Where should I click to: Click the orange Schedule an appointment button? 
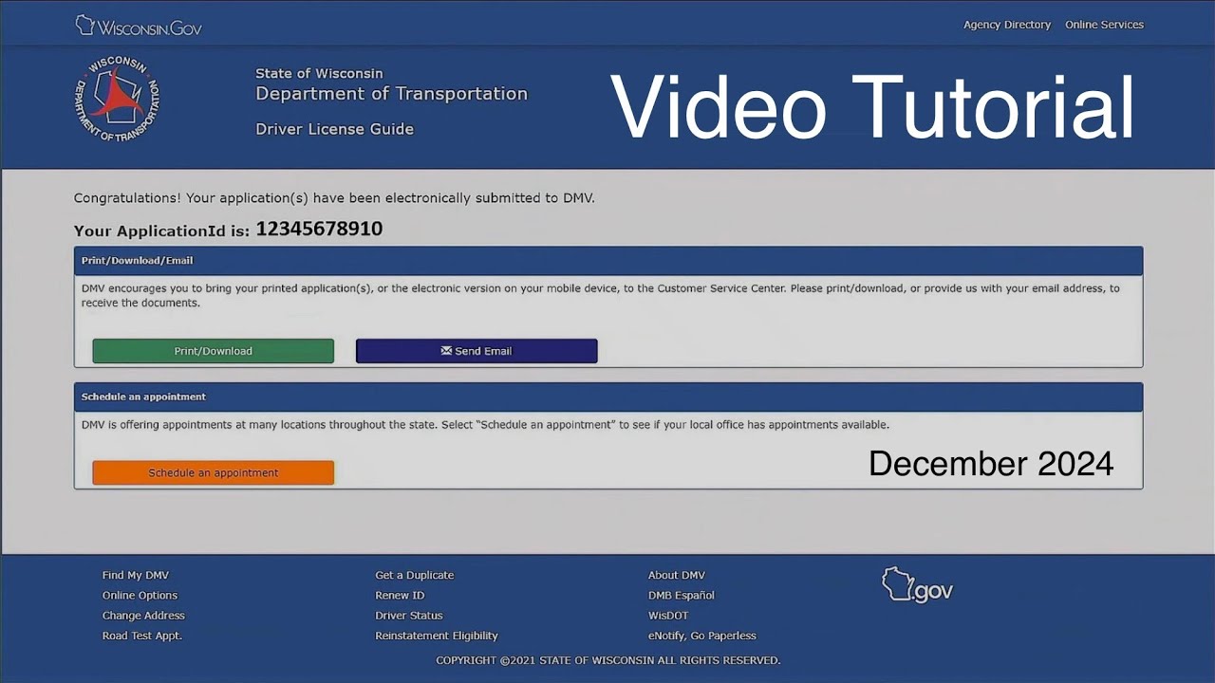pos(214,472)
